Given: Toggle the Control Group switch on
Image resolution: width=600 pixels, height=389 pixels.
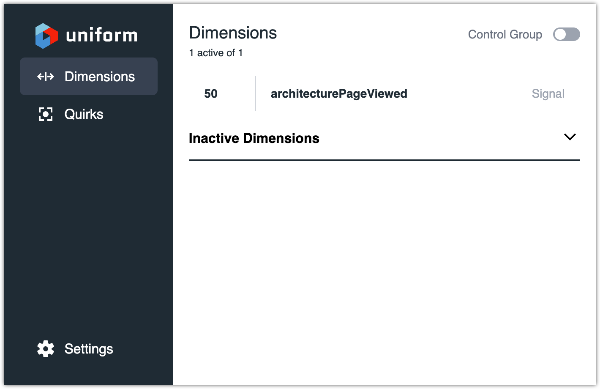Looking at the screenshot, I should (x=566, y=35).
